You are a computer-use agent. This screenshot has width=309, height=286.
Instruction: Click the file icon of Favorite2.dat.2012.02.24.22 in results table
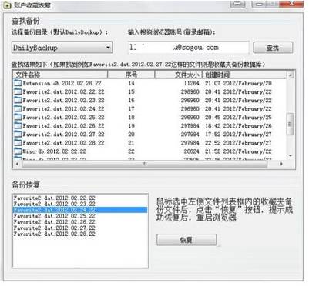(x=18, y=108)
